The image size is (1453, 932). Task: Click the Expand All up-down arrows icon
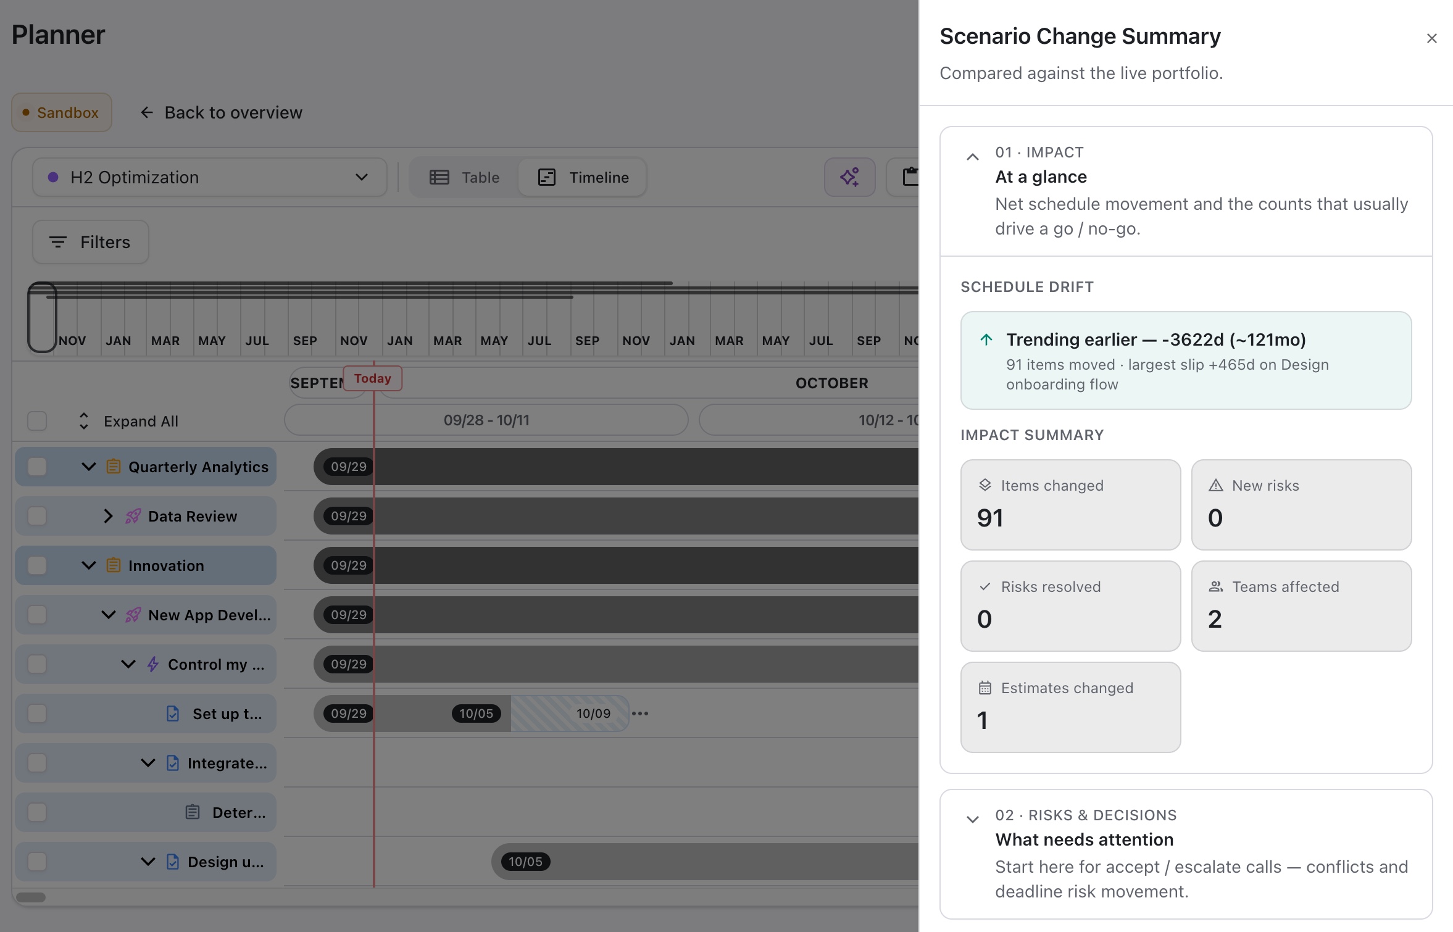click(x=84, y=421)
